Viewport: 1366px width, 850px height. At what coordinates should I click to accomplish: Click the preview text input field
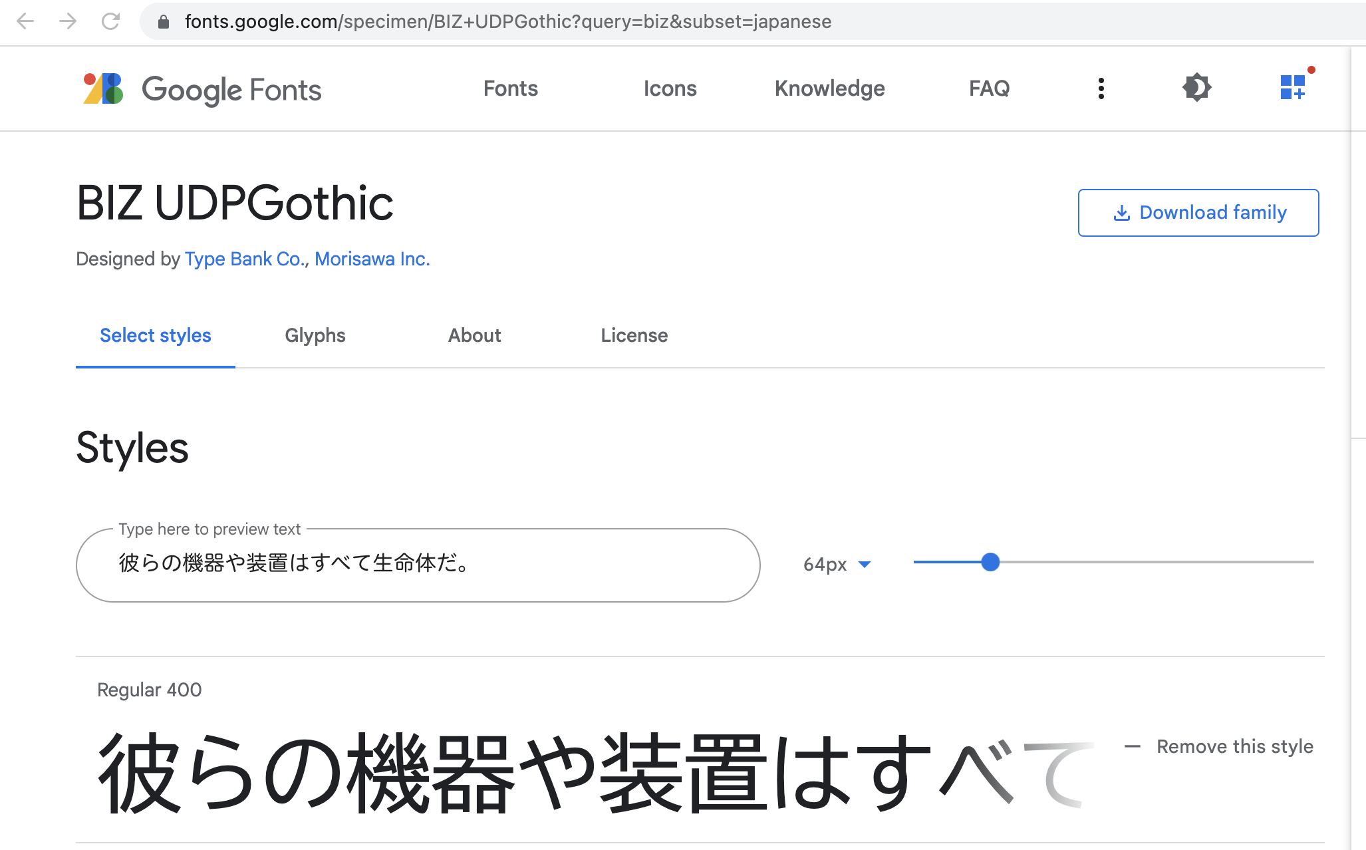[418, 565]
